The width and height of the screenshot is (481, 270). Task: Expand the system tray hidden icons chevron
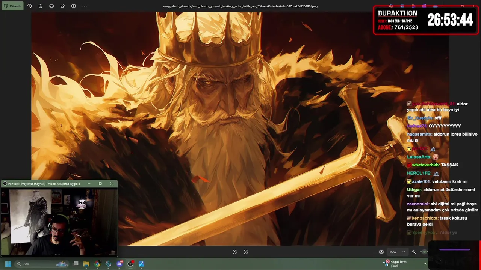point(425,264)
